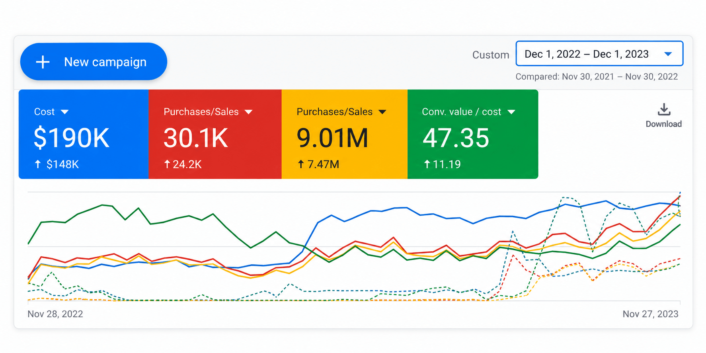Image resolution: width=706 pixels, height=353 pixels.
Task: Click the New campaign button
Action: click(94, 62)
